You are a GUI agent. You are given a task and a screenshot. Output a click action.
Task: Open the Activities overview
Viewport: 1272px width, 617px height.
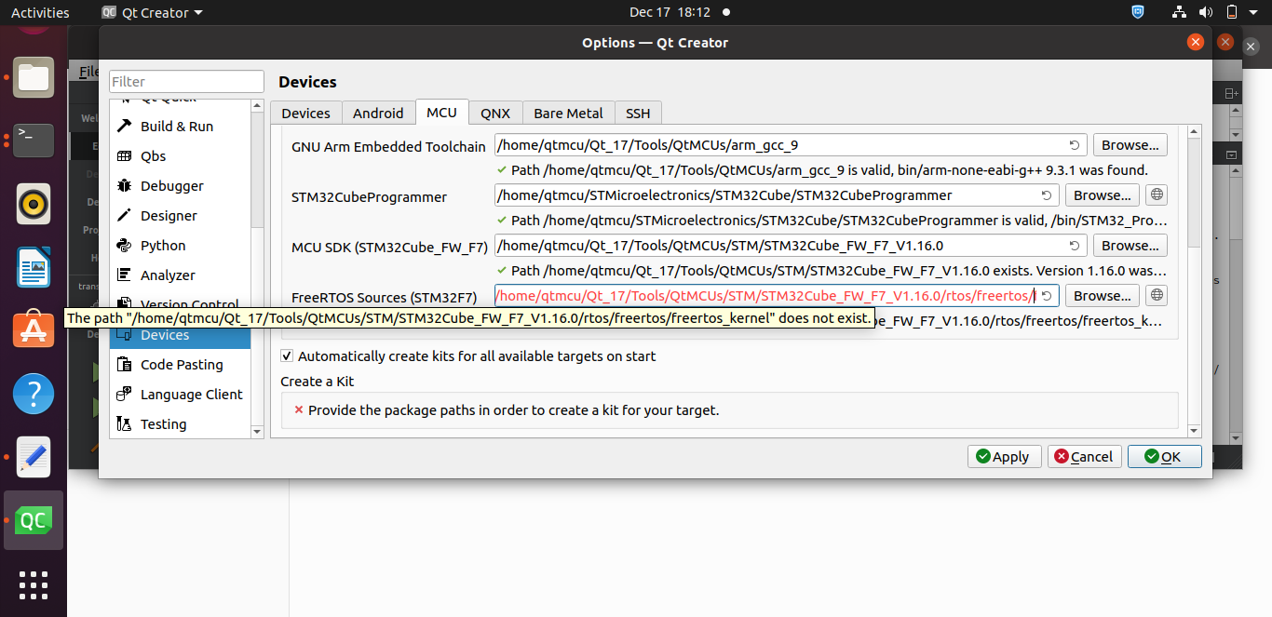[x=40, y=12]
